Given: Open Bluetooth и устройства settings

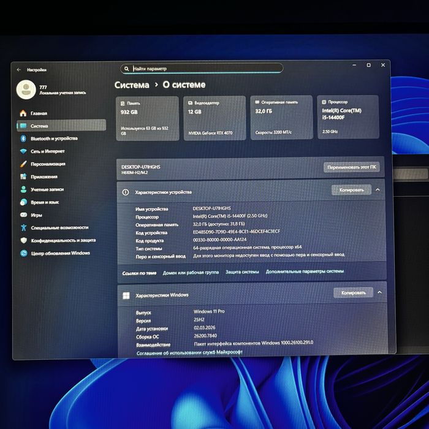Looking at the screenshot, I should [61, 139].
